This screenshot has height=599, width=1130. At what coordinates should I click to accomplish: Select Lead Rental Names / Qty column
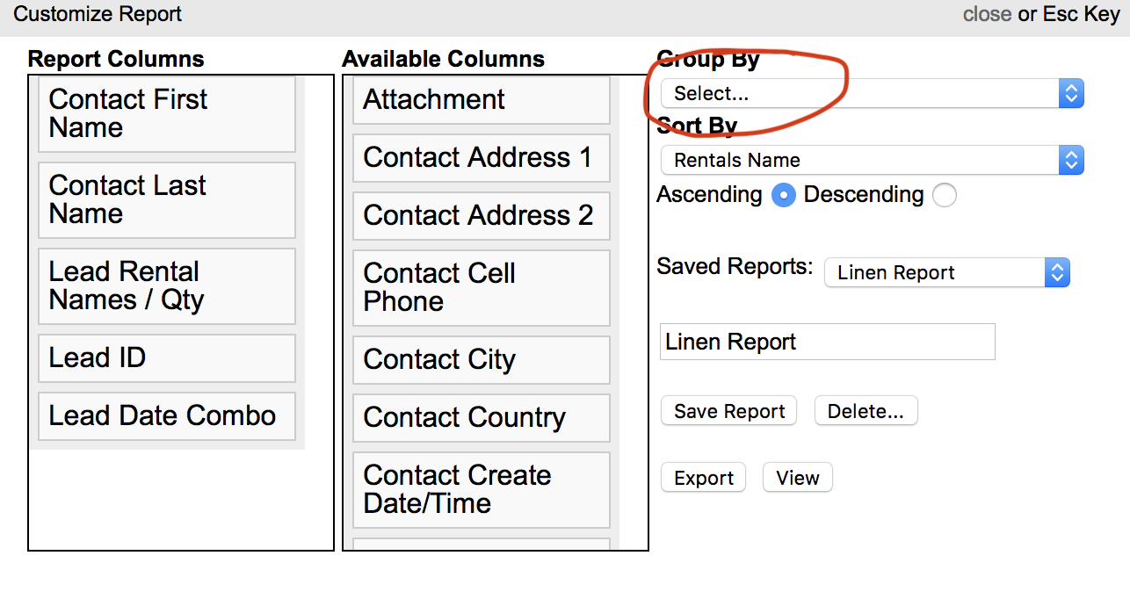click(x=167, y=286)
